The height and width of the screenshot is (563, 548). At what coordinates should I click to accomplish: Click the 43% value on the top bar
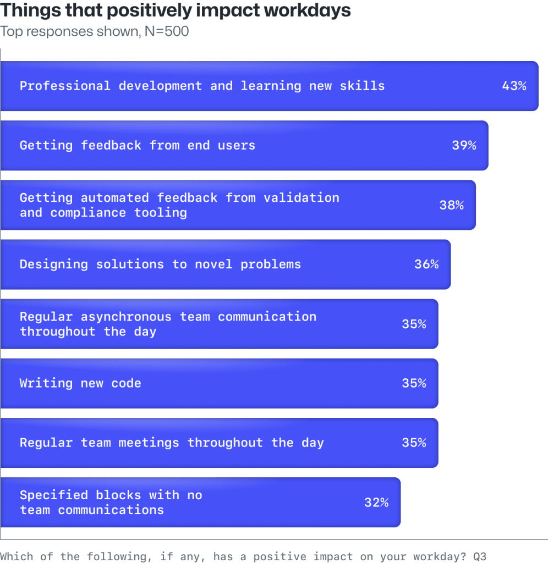[x=514, y=86]
